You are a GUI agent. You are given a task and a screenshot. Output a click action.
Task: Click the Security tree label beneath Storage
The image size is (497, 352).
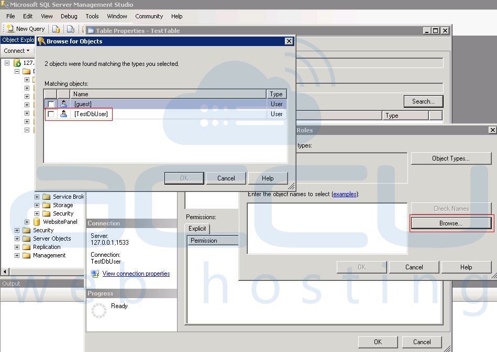63,213
